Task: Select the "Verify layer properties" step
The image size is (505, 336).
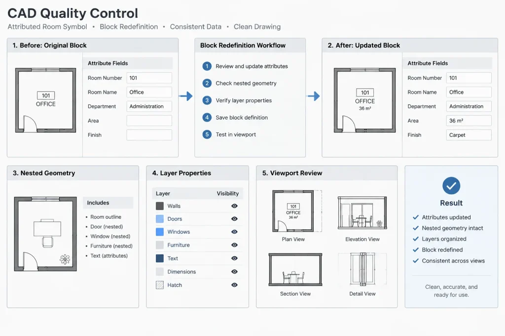Action: click(x=237, y=100)
